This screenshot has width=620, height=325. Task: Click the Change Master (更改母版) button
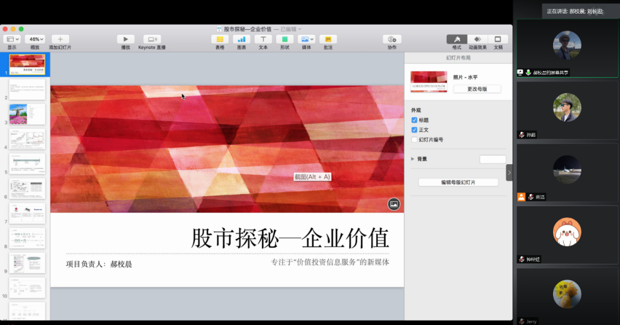[477, 89]
